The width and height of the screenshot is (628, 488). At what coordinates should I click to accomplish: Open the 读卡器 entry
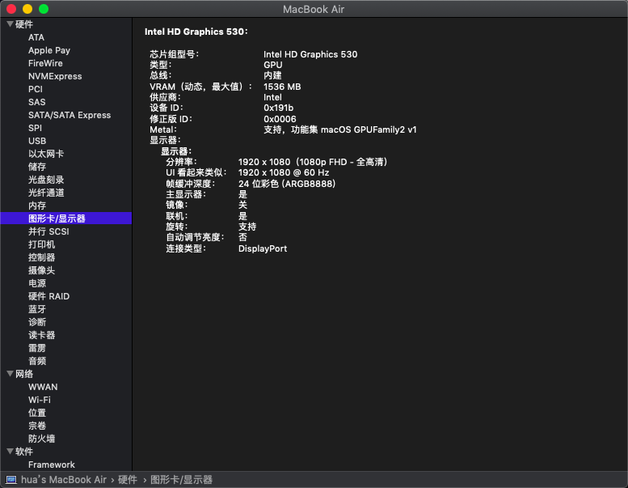tap(42, 335)
